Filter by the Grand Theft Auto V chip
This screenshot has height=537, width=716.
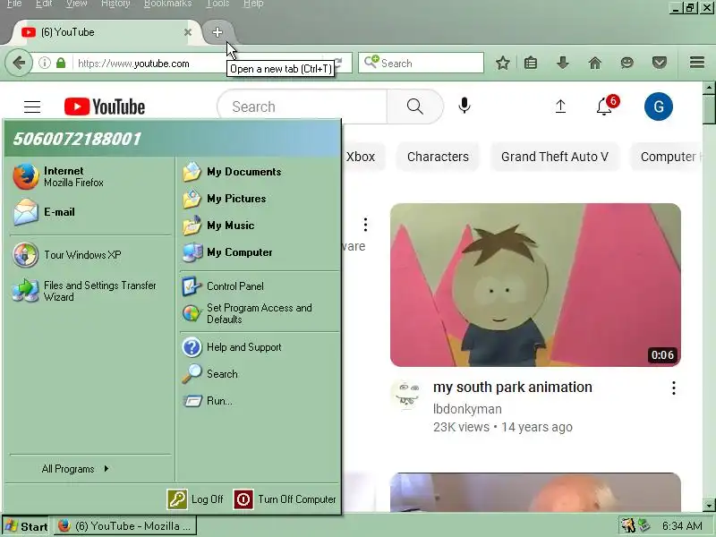[x=555, y=158]
